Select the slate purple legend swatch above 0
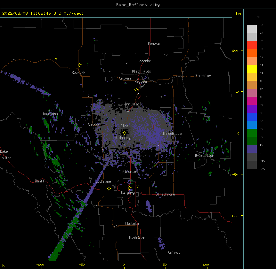 tap(252, 149)
